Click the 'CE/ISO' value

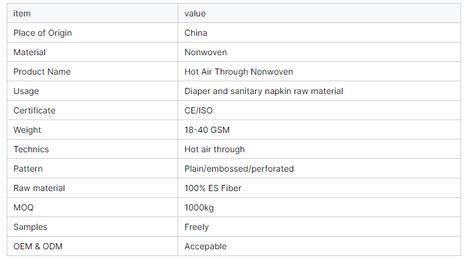[199, 110]
